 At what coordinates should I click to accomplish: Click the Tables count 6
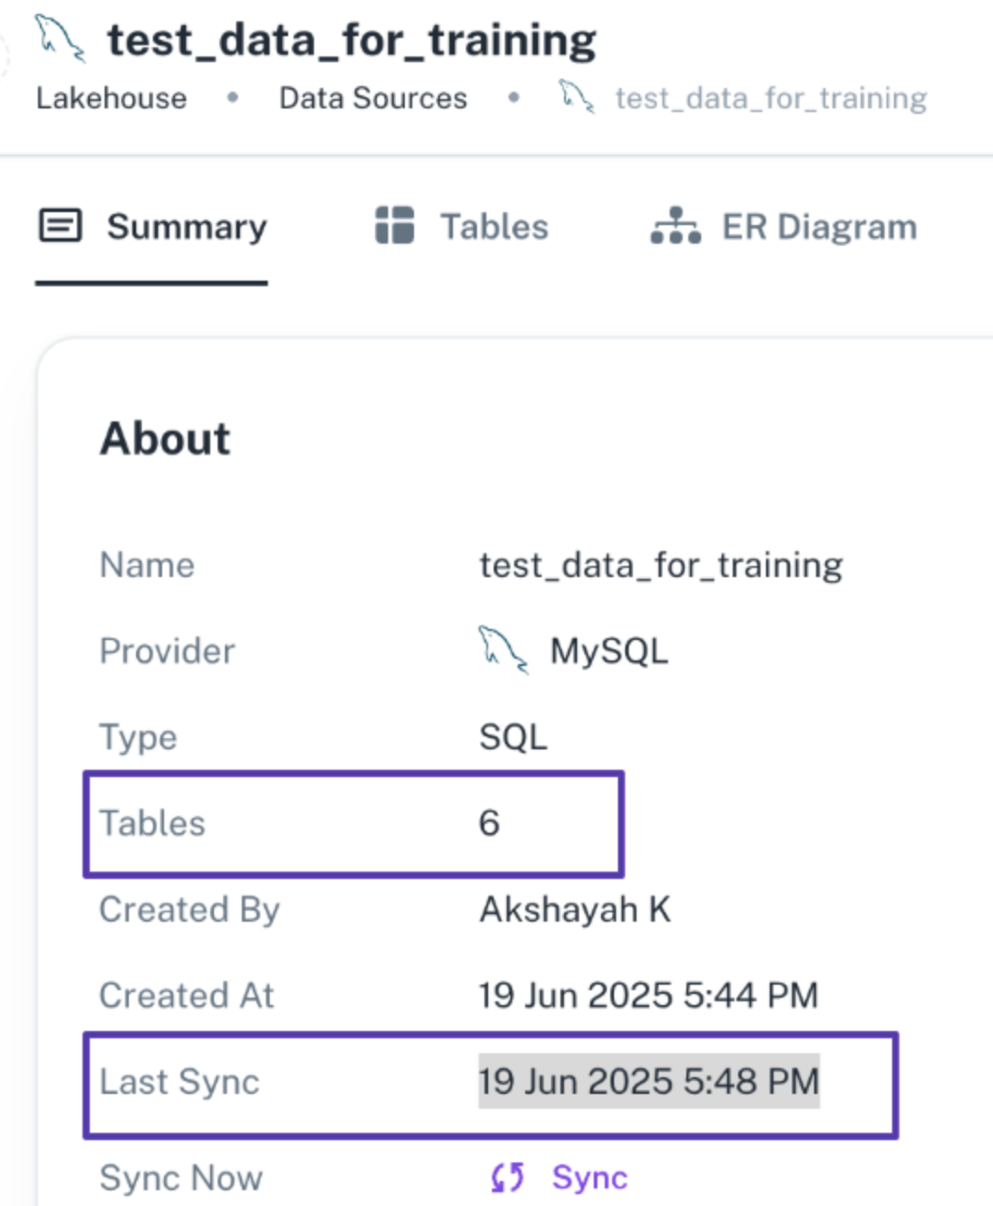coord(489,823)
